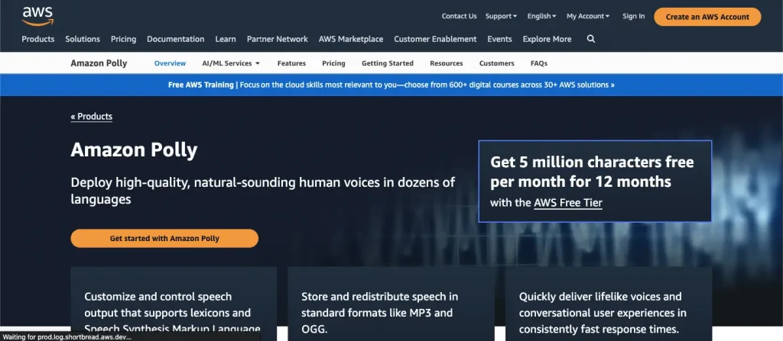
Task: Select the FAQs tab
Action: pyautogui.click(x=539, y=63)
